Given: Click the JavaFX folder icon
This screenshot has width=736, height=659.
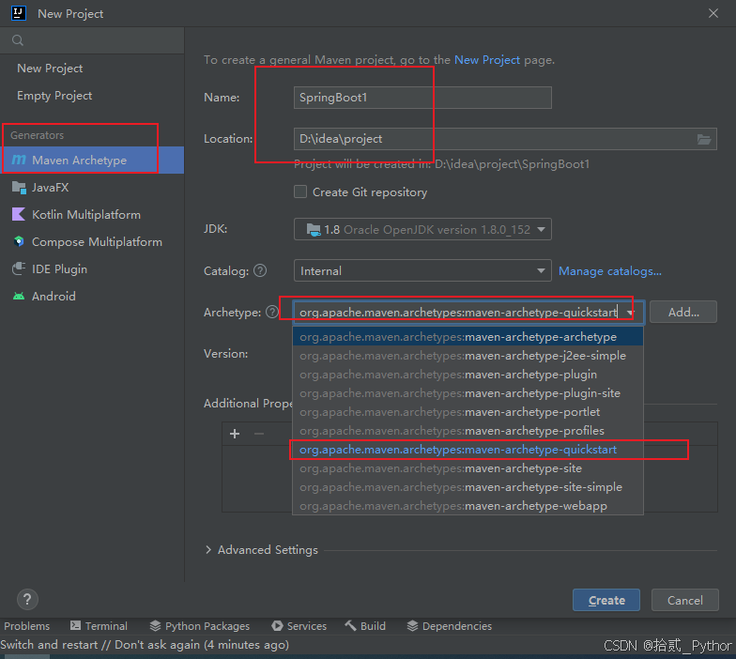Looking at the screenshot, I should [19, 188].
